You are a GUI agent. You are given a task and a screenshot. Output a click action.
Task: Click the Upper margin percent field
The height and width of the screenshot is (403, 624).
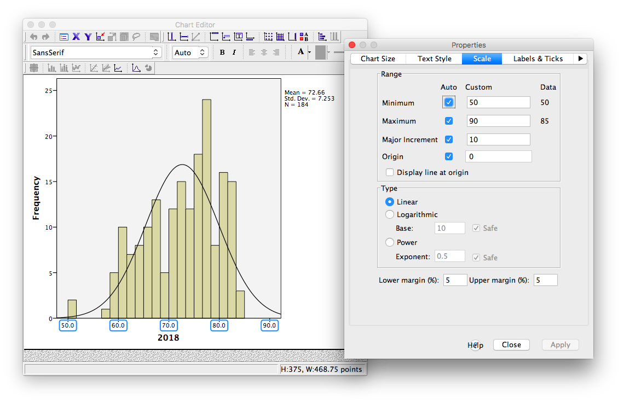coord(545,280)
